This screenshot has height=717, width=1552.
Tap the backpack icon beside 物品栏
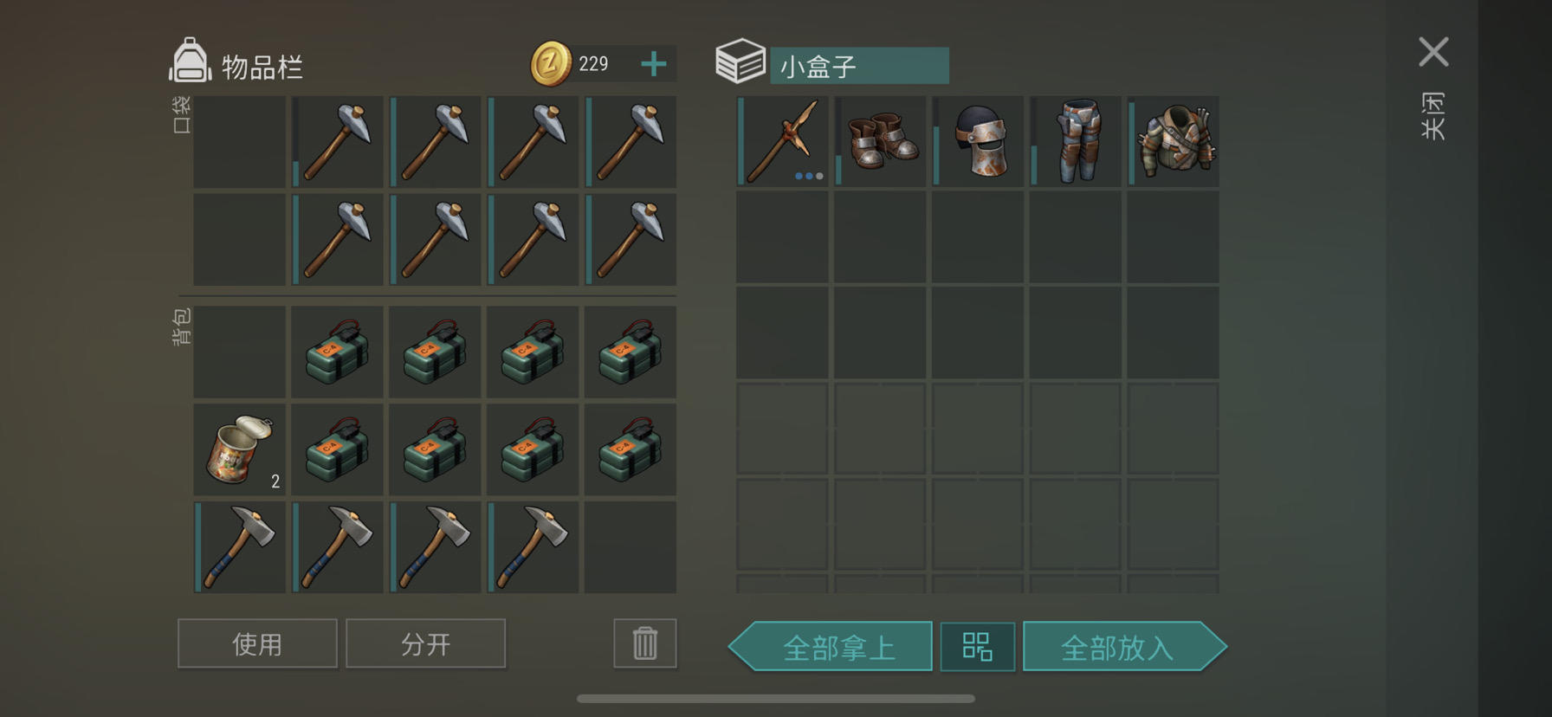[x=190, y=61]
